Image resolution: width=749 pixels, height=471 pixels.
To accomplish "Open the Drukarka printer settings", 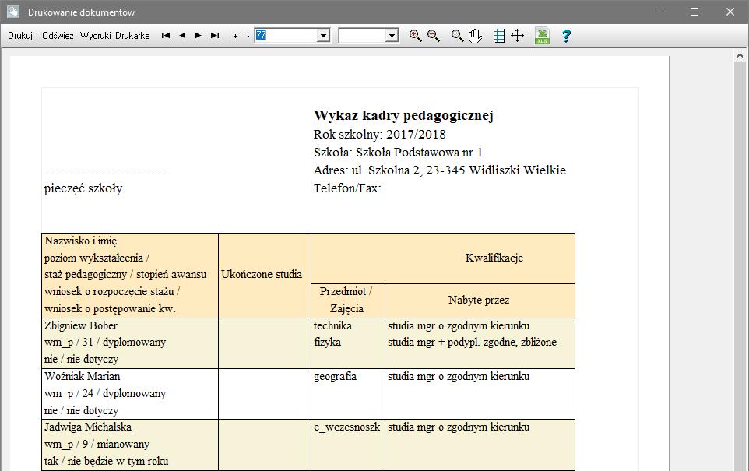I will [x=132, y=36].
